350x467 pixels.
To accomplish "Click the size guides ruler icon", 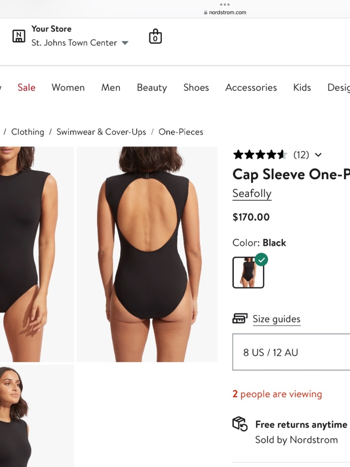I will [239, 319].
